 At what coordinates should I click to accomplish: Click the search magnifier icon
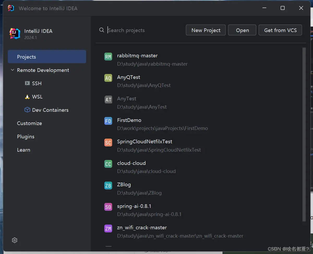click(102, 30)
